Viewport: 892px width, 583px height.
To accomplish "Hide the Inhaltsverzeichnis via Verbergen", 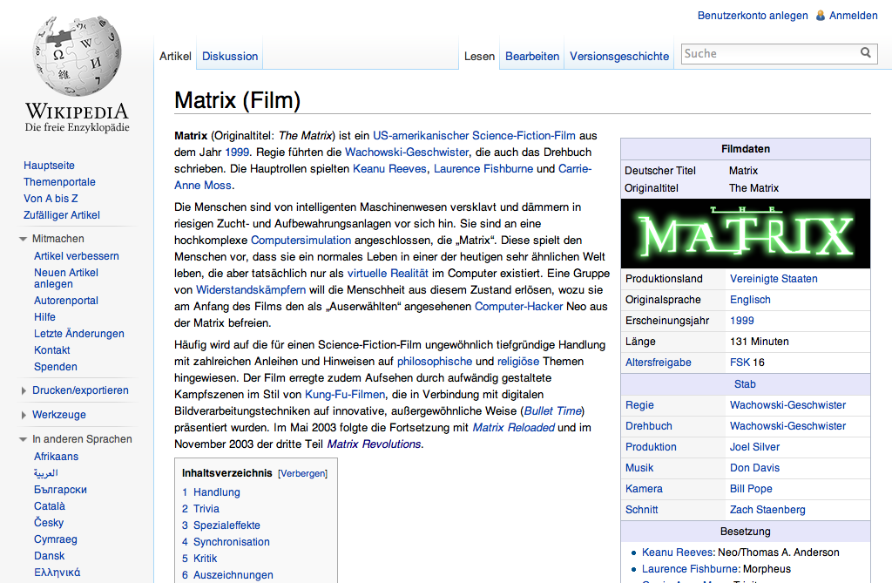I will click(x=302, y=474).
